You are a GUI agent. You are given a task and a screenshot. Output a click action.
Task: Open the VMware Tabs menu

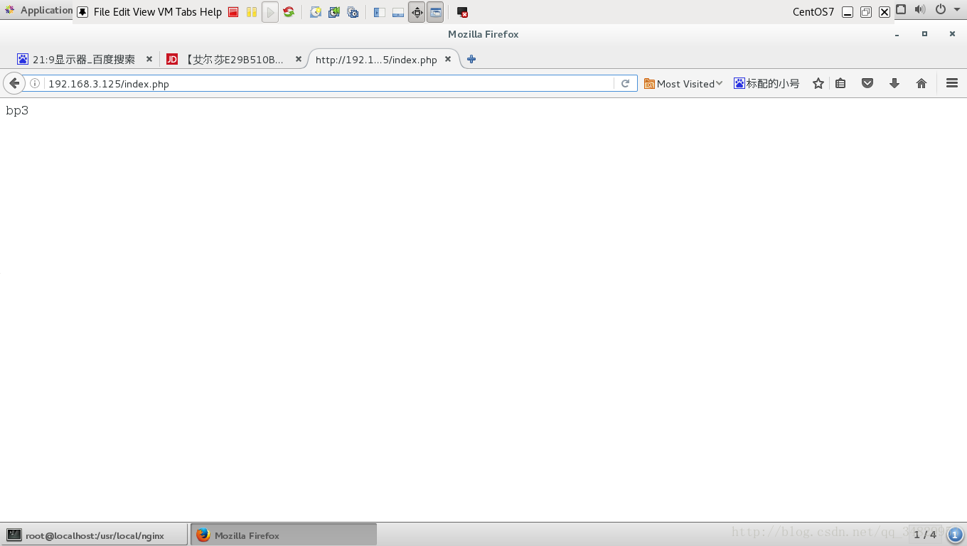[x=186, y=12]
